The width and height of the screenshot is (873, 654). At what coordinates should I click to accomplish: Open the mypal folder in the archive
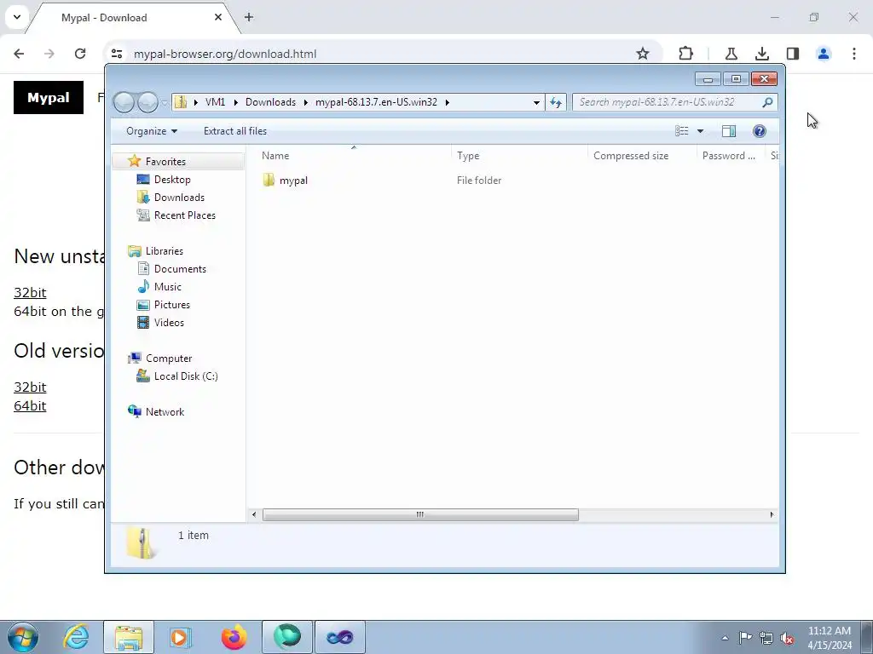pos(293,181)
